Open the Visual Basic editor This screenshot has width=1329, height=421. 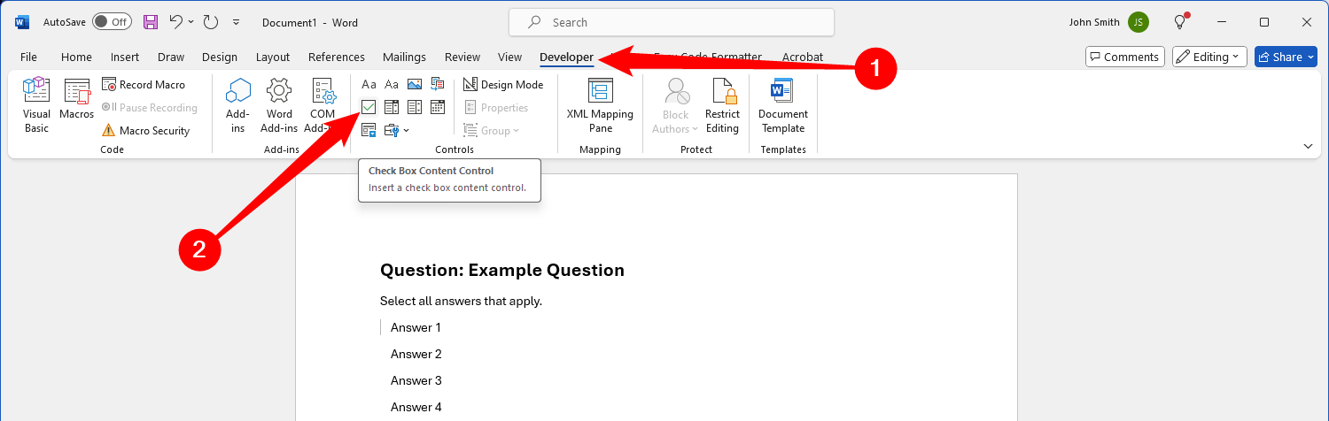[36, 105]
